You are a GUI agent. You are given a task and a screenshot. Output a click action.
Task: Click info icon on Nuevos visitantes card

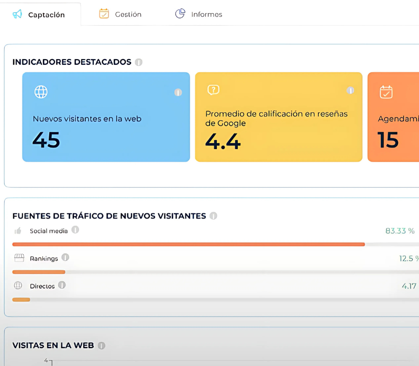tap(178, 93)
